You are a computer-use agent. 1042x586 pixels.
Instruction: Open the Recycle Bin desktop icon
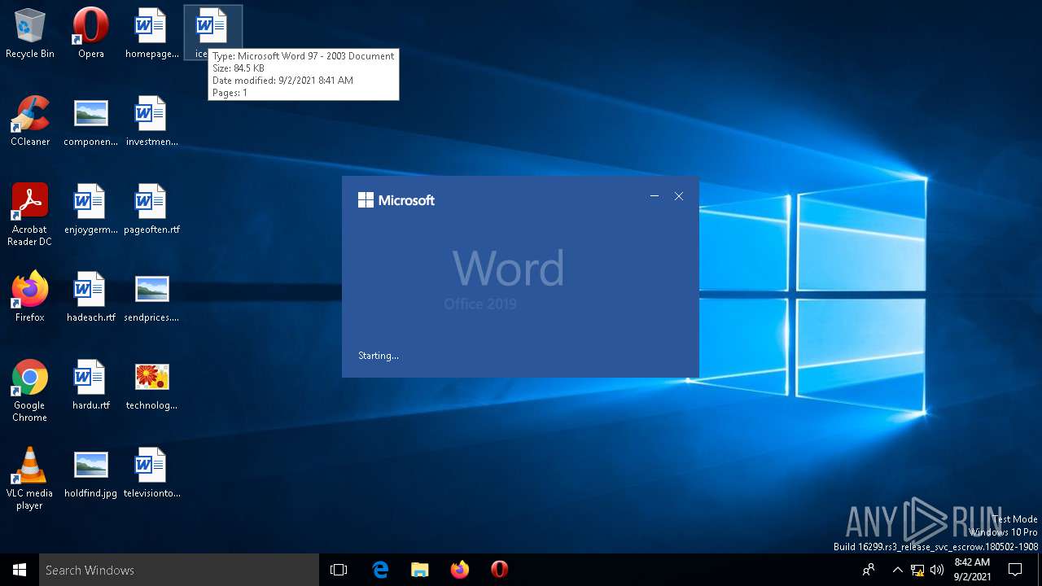coord(30,33)
